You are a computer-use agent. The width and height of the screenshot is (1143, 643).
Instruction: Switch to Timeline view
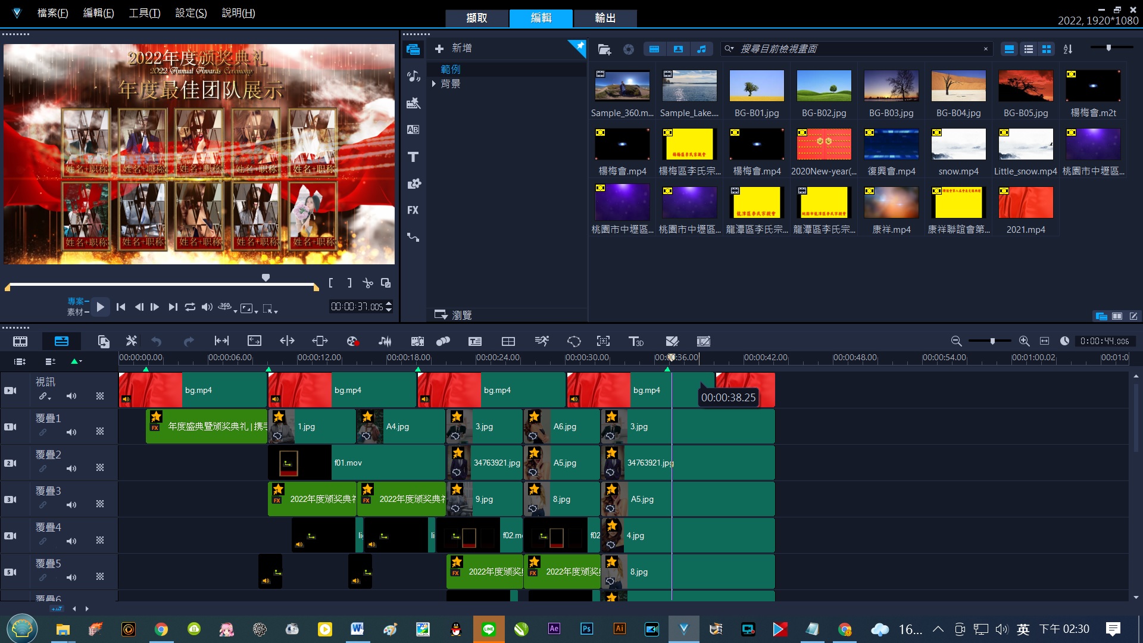click(x=61, y=341)
